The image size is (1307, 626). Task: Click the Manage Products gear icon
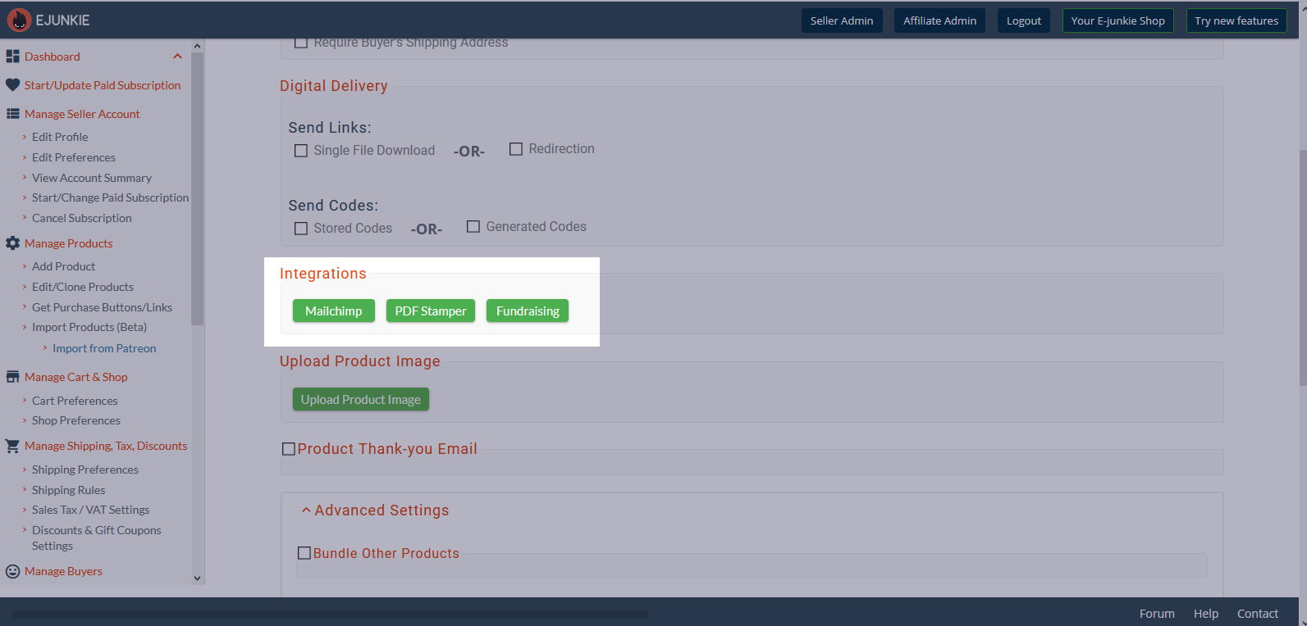pyautogui.click(x=12, y=243)
